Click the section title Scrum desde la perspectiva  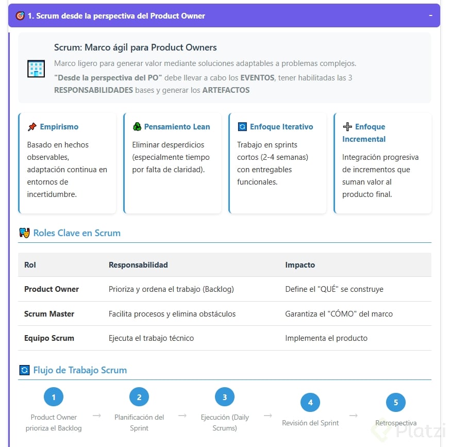(x=116, y=16)
